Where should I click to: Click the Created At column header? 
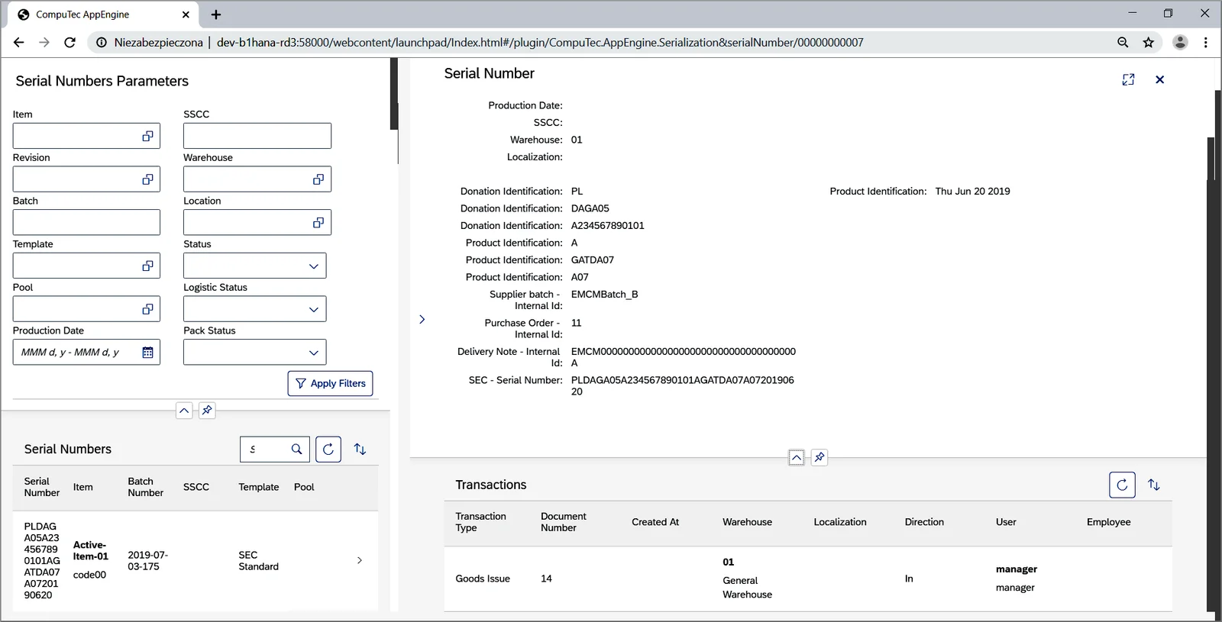click(655, 522)
